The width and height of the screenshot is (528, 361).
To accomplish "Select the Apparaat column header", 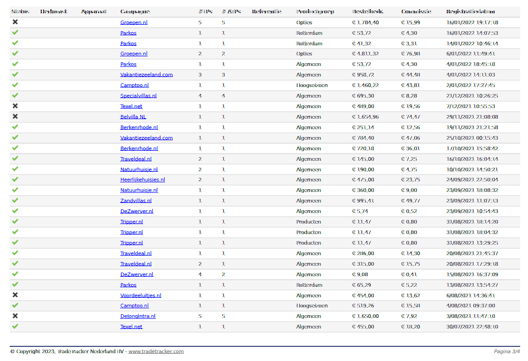I will pos(94,11).
